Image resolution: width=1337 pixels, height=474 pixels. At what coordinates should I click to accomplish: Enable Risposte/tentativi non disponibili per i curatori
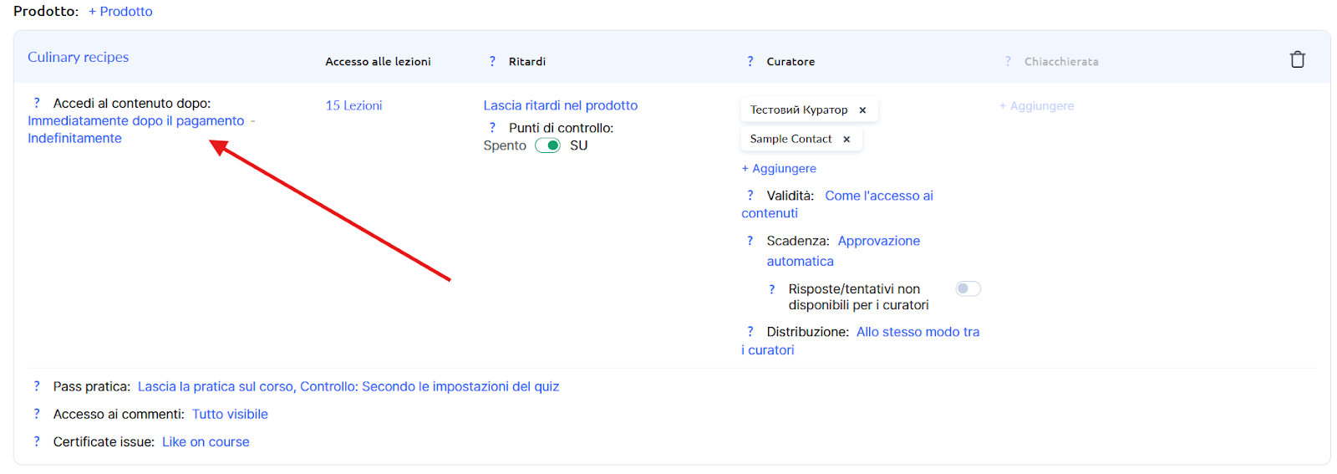tap(968, 288)
